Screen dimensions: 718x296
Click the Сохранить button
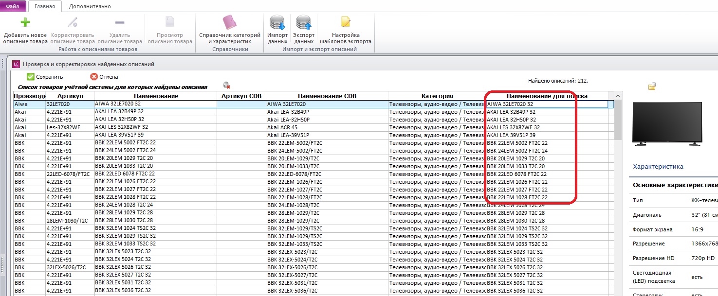45,77
